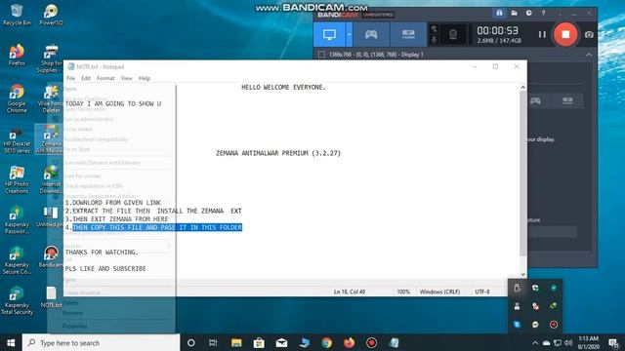Open Bandicam output folder icon
625x351 pixels.
coord(515,13)
